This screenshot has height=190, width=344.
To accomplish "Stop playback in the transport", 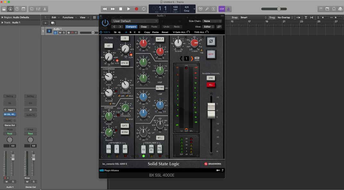I will point(121,9).
